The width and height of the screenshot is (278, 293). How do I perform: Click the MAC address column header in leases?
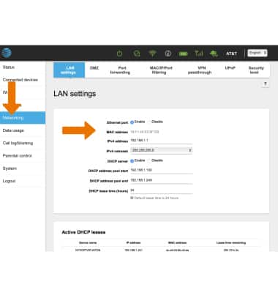pyautogui.click(x=178, y=242)
